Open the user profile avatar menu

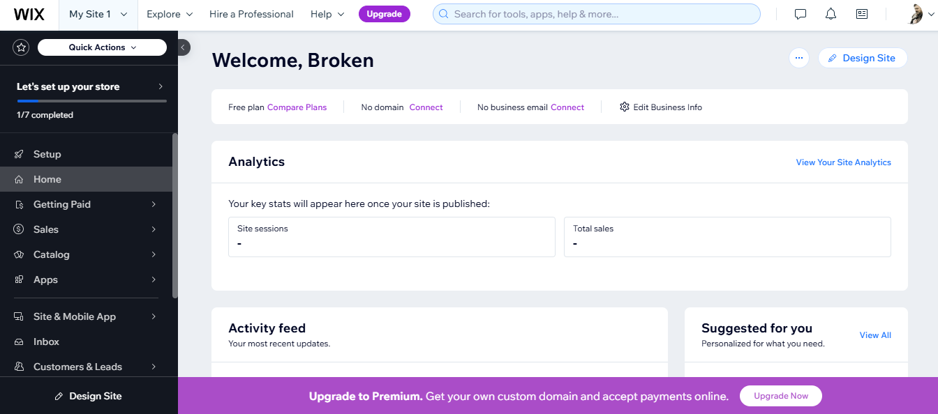[x=916, y=14]
